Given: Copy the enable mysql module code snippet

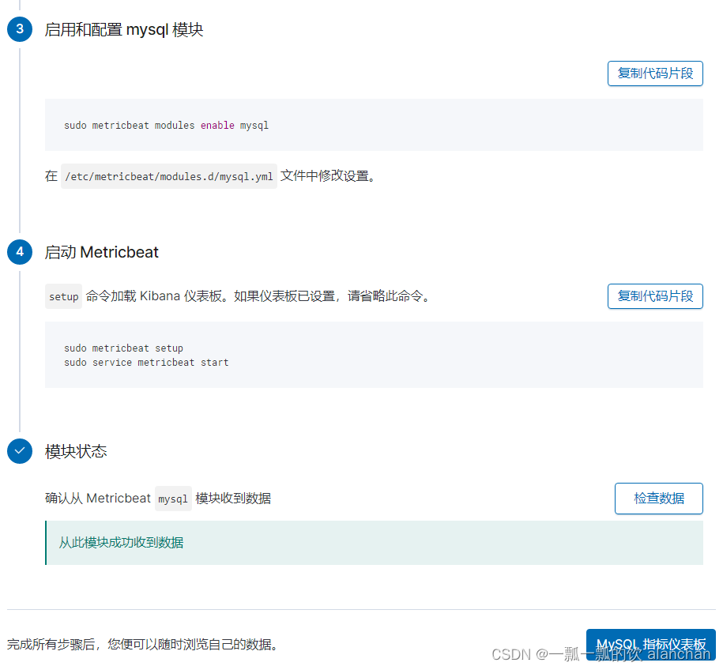Looking at the screenshot, I should click(655, 73).
